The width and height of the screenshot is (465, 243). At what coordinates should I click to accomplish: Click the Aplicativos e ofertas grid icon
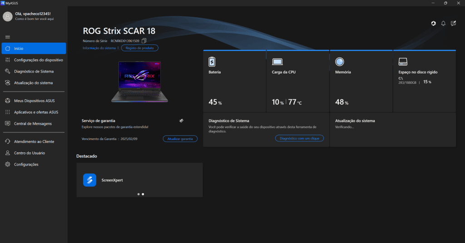8,112
